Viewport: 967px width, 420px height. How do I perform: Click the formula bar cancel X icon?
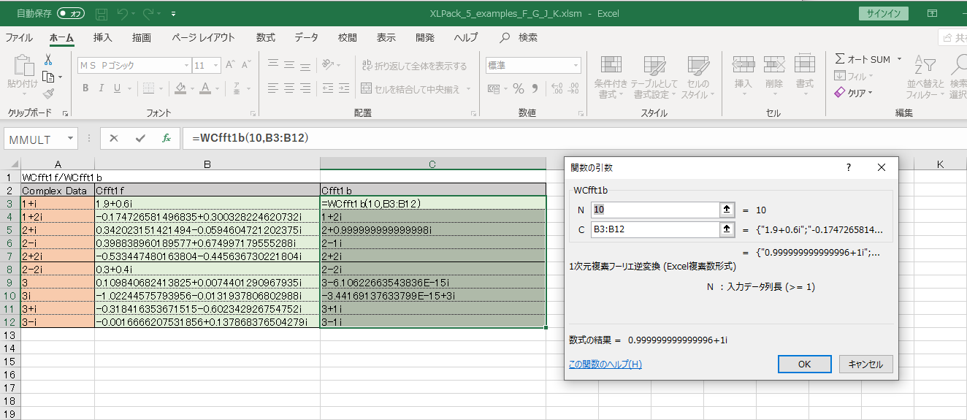point(114,138)
